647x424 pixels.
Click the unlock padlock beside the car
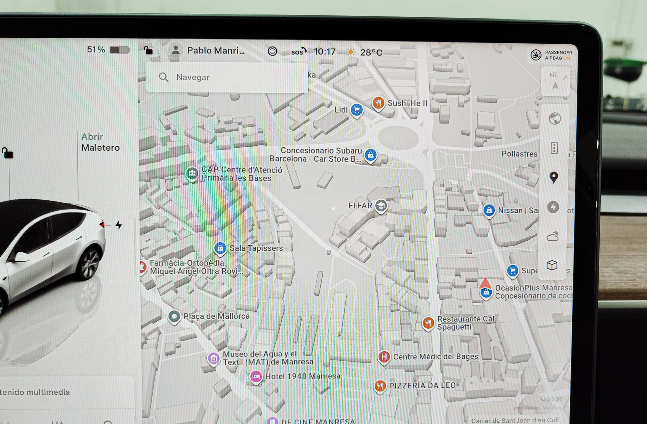point(7,153)
